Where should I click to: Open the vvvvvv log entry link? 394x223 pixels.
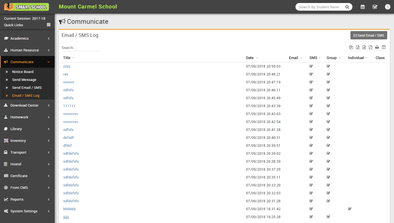click(69, 82)
